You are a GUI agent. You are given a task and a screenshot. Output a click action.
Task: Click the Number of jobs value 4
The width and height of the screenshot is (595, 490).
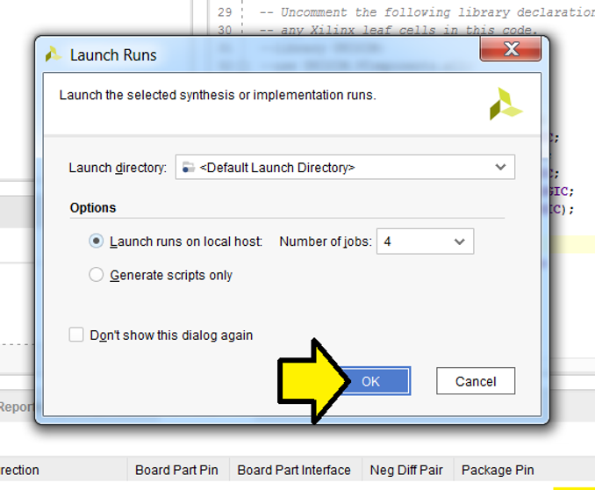387,241
